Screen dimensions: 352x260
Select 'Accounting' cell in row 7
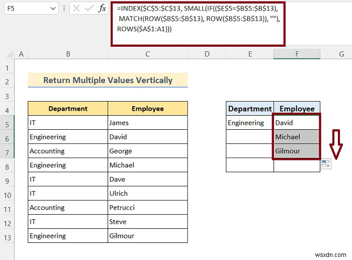(68, 151)
